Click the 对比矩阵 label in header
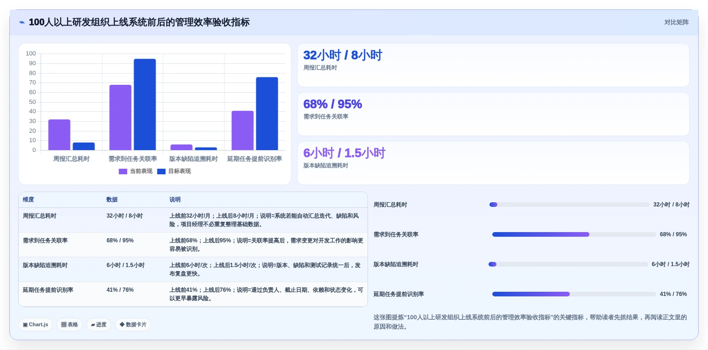 click(676, 22)
